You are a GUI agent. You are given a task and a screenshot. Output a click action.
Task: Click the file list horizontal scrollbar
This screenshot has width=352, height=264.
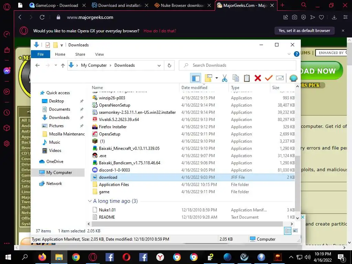(x=187, y=224)
